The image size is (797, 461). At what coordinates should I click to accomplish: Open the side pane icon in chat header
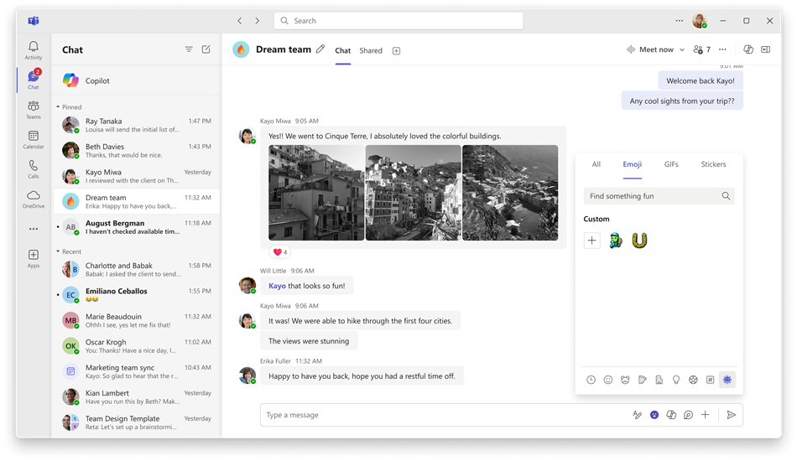(765, 49)
